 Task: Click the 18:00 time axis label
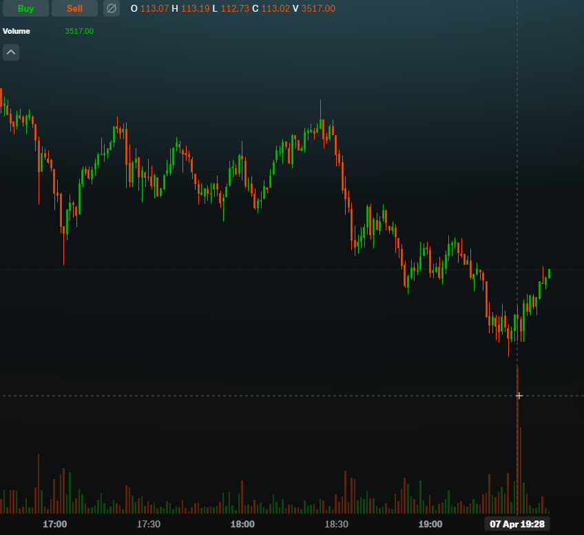(242, 524)
